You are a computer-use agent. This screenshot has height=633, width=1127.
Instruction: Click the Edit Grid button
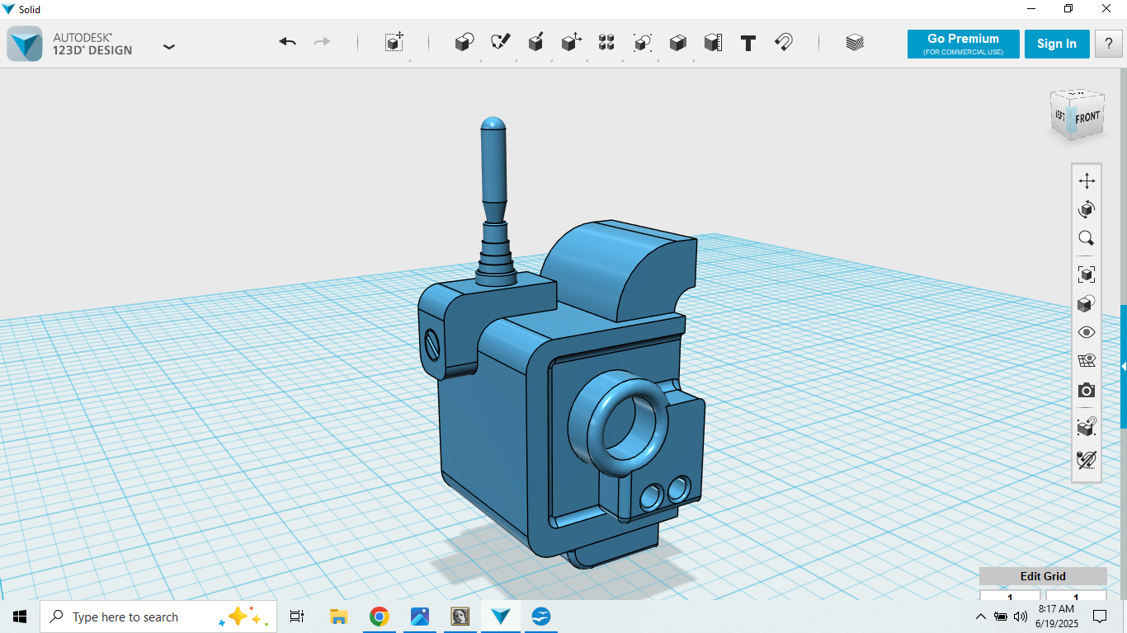tap(1043, 576)
